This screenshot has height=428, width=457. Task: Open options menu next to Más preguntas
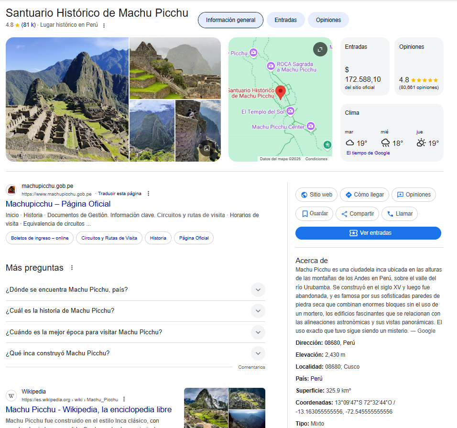(72, 268)
